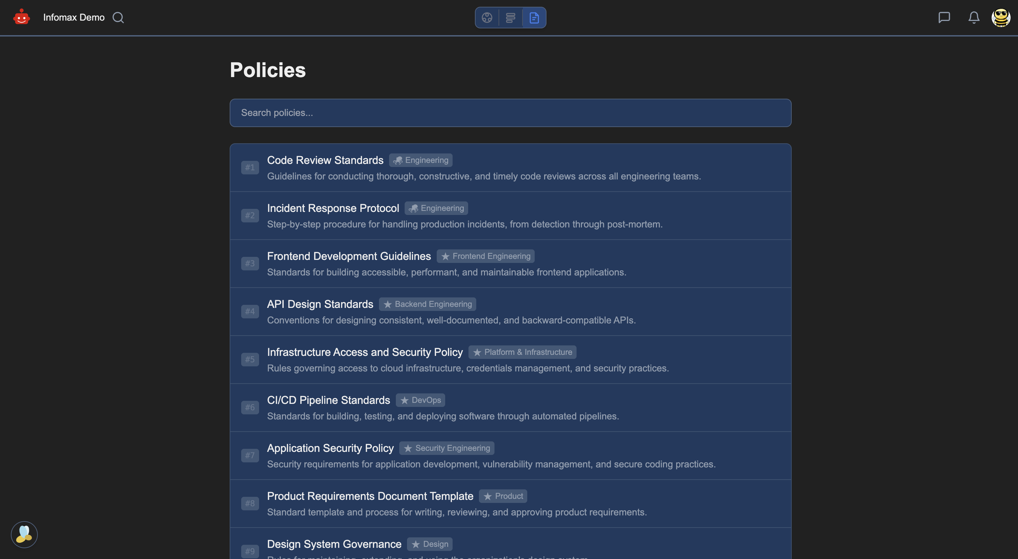
Task: Open the chat messages icon
Action: pos(944,17)
